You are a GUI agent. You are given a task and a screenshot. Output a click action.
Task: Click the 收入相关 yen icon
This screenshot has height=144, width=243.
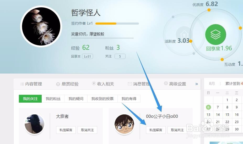pos(94,84)
